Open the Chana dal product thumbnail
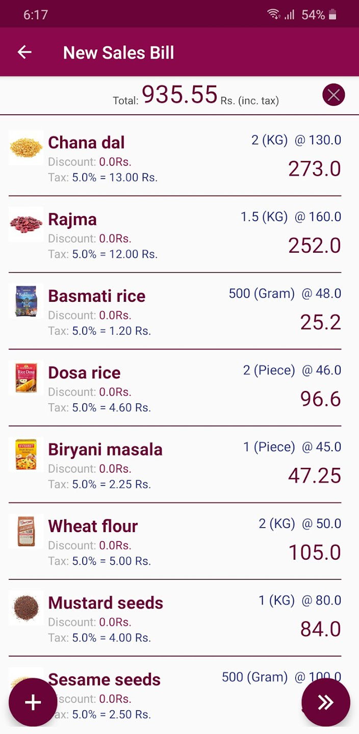359x734 pixels. pos(26,148)
